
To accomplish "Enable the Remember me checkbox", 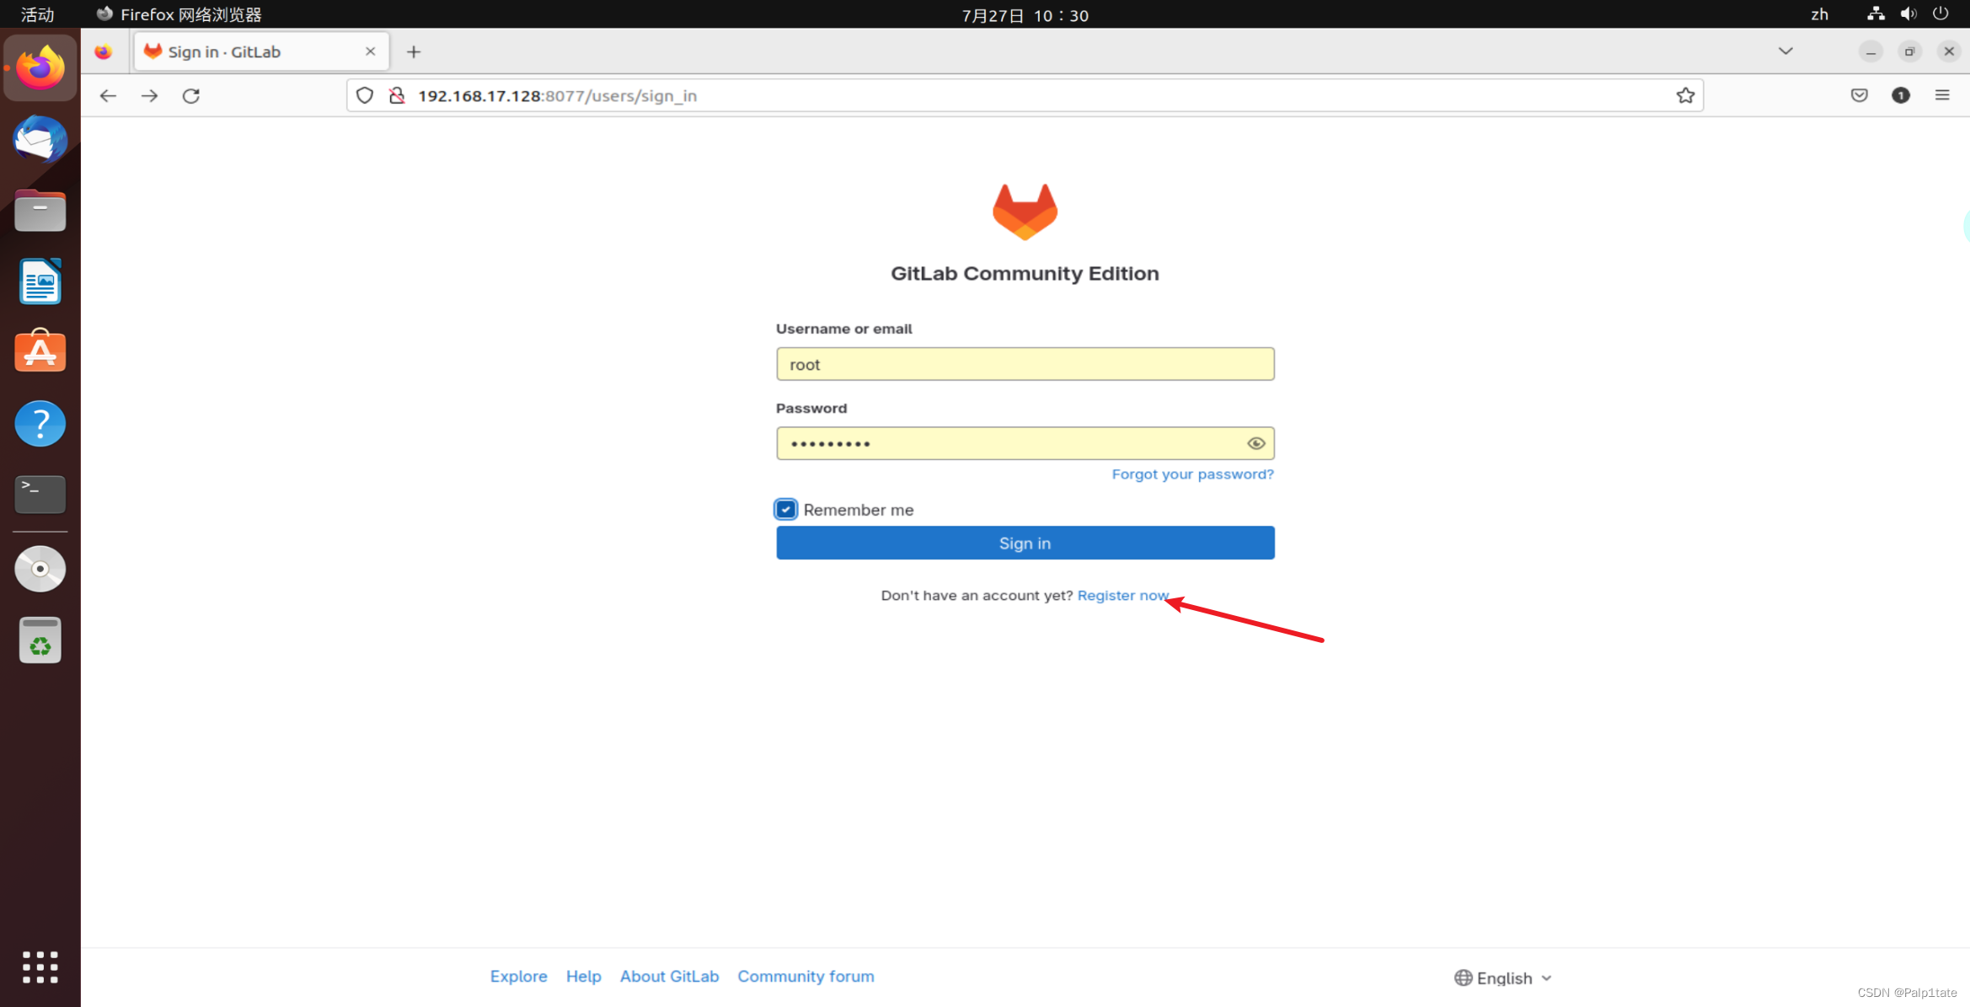I will pos(786,509).
